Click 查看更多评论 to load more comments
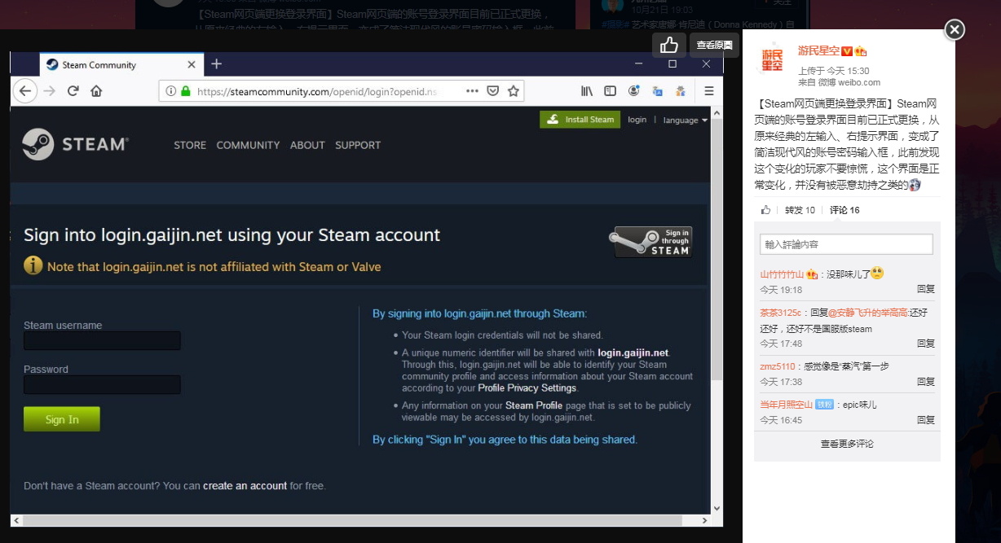The width and height of the screenshot is (1001, 543). [x=847, y=444]
